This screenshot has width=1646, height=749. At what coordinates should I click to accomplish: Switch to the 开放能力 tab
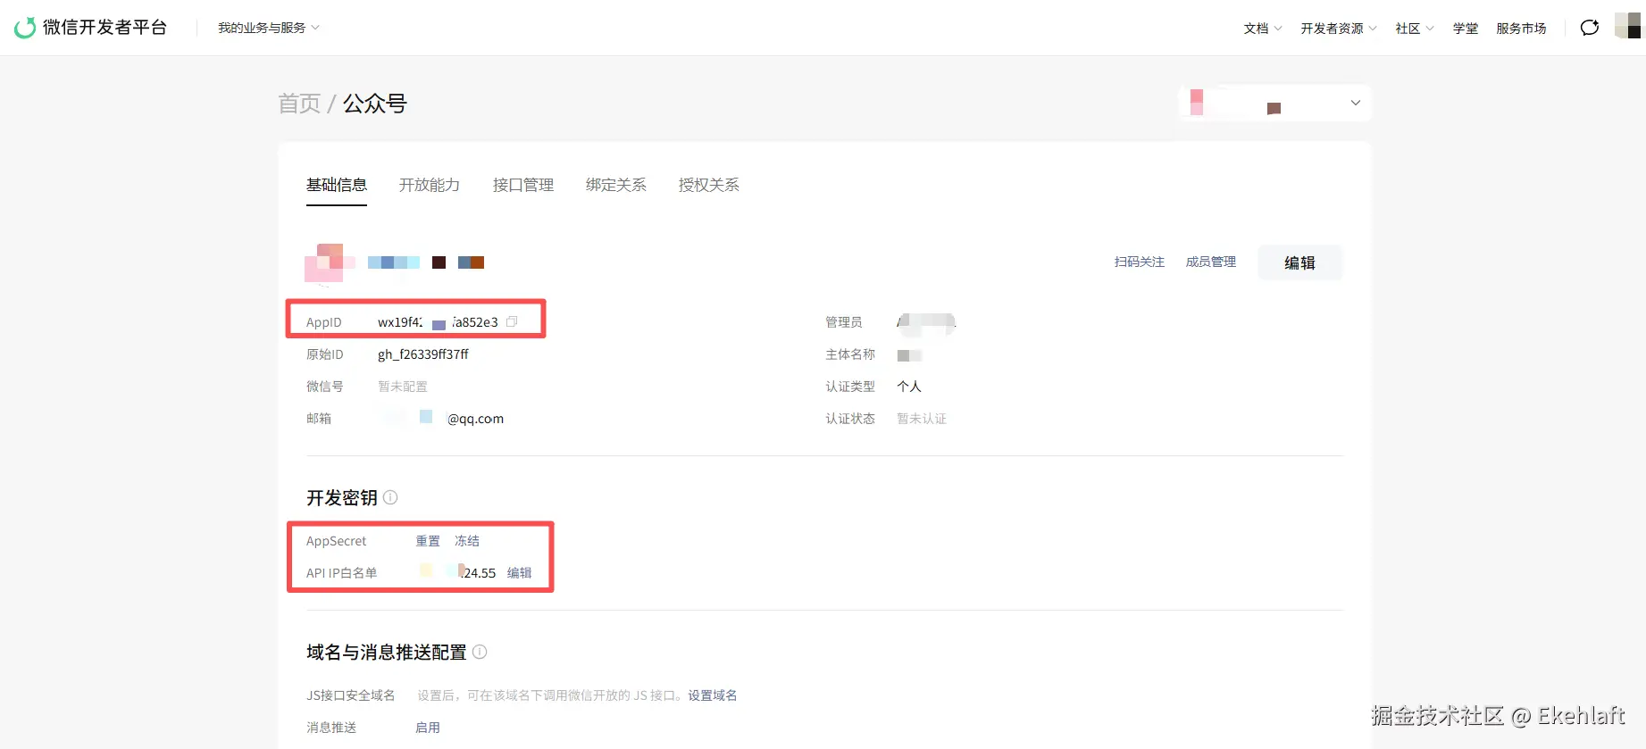click(x=430, y=185)
